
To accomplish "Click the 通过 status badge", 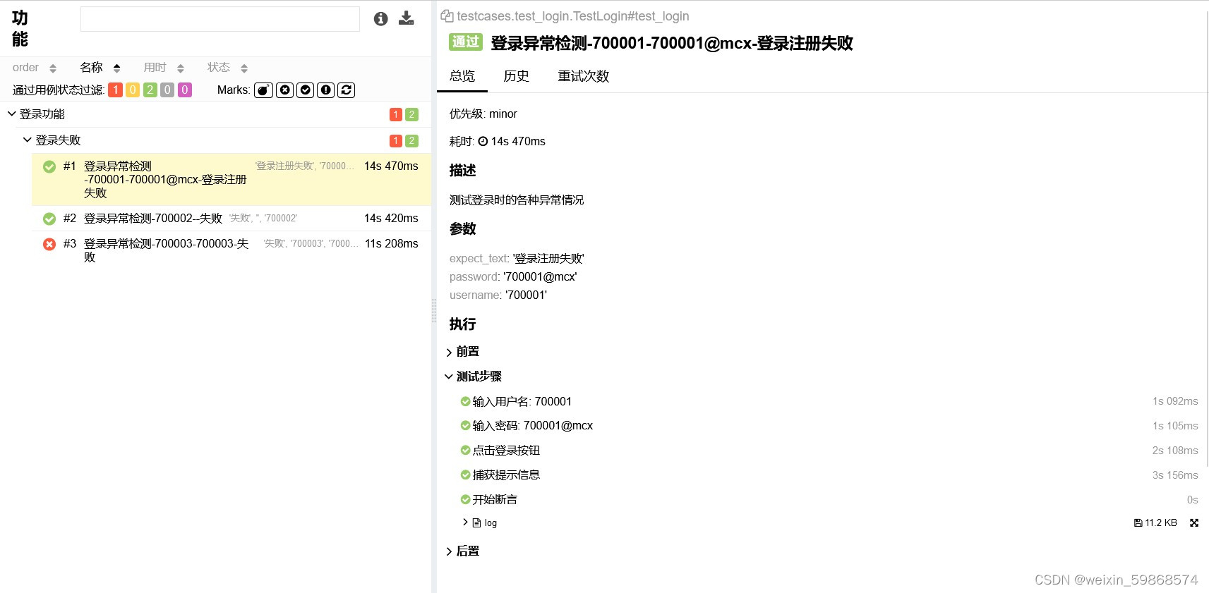I will pos(466,42).
